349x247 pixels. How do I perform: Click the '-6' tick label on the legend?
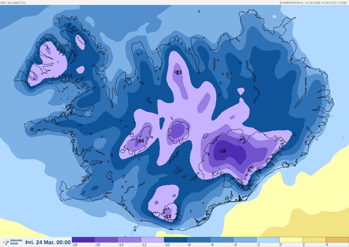(212, 245)
